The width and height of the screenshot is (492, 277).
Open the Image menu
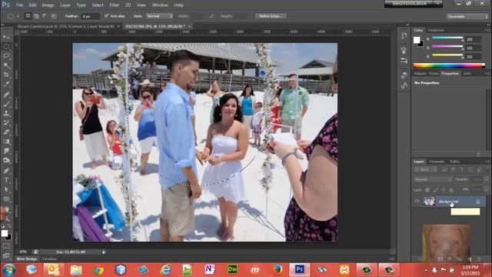pyautogui.click(x=48, y=5)
